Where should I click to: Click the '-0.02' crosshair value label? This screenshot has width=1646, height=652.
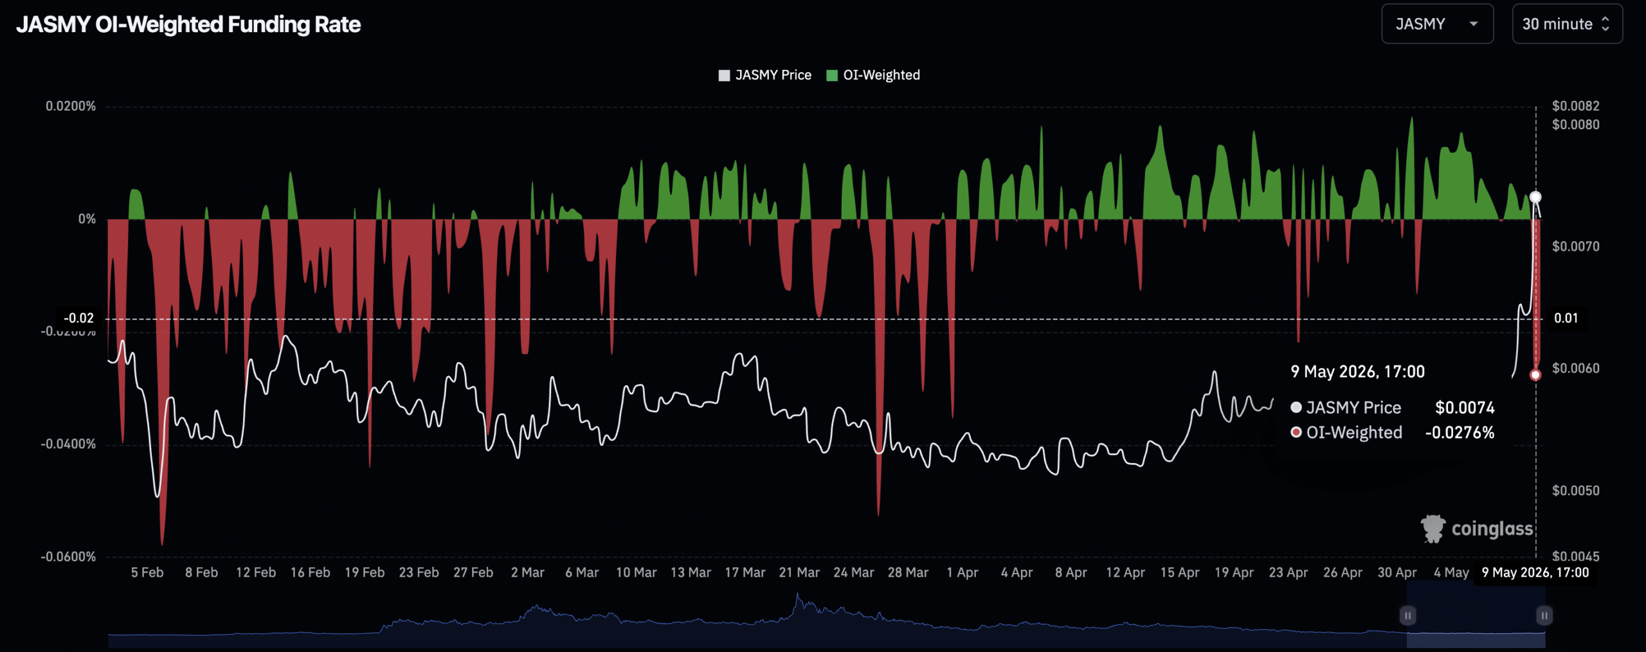tap(78, 318)
